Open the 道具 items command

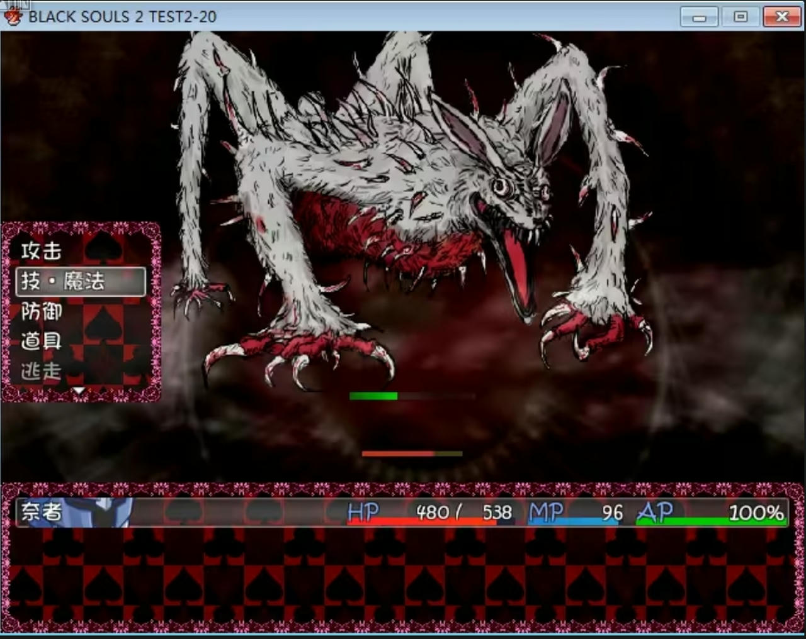(42, 341)
